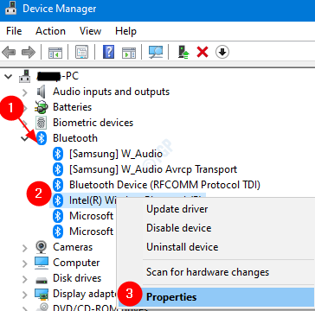Click Bluetooth icon beside RFCOMM Protocol TDI
The image size is (315, 311).
58,185
